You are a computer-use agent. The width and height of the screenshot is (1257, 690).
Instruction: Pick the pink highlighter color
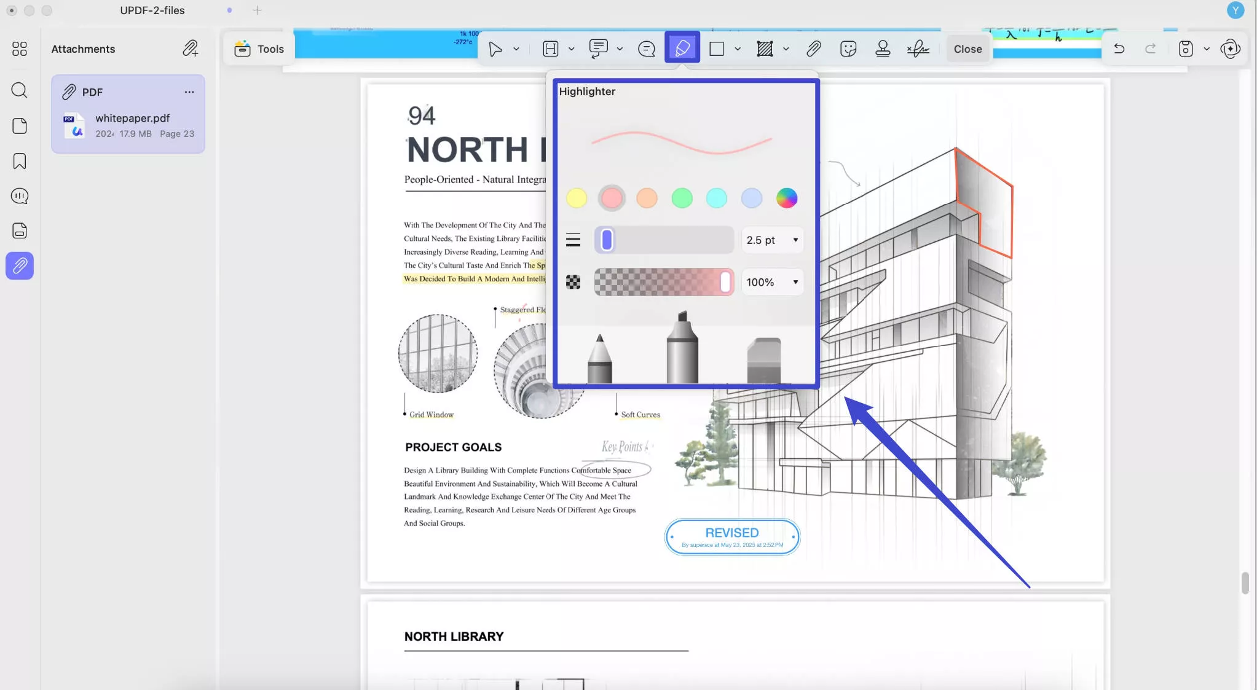[x=612, y=198]
